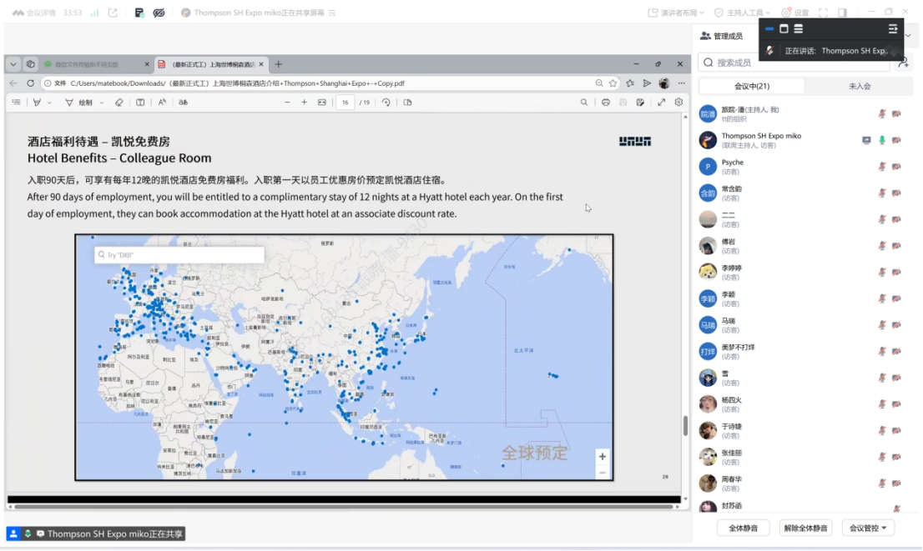
Task: Click Unmute All (解除全体静音) button
Action: coord(805,528)
